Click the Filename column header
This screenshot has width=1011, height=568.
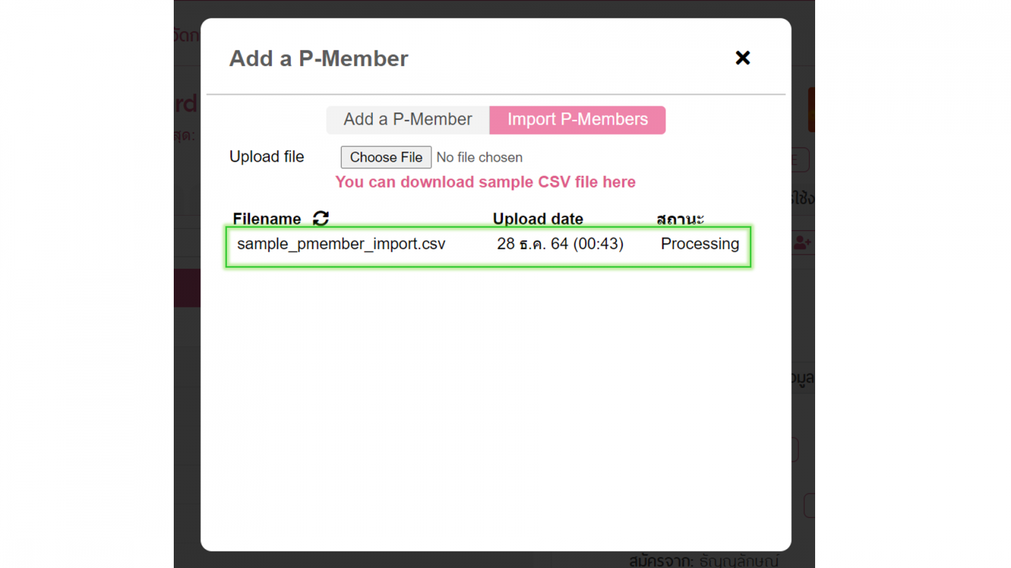(x=267, y=219)
